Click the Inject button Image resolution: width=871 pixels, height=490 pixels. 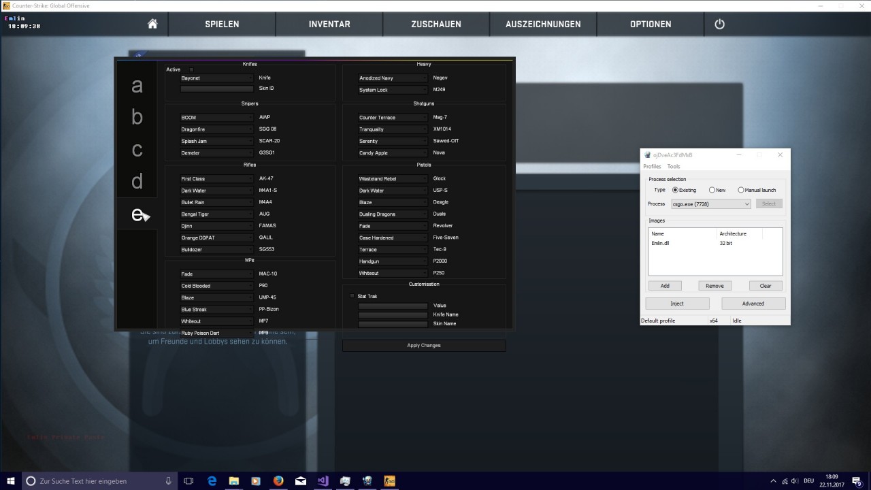677,304
